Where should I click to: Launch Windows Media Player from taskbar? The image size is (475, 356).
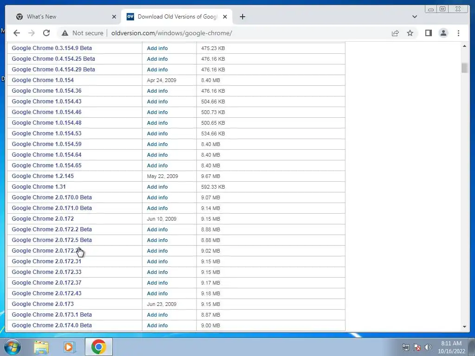[70, 347]
